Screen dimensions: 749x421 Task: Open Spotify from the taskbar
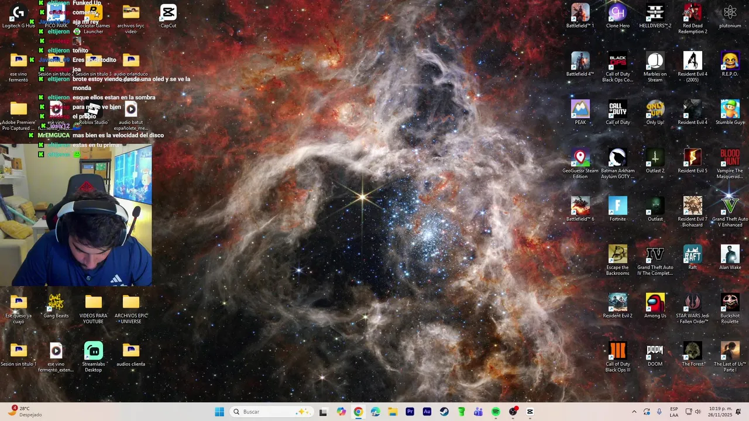click(496, 412)
